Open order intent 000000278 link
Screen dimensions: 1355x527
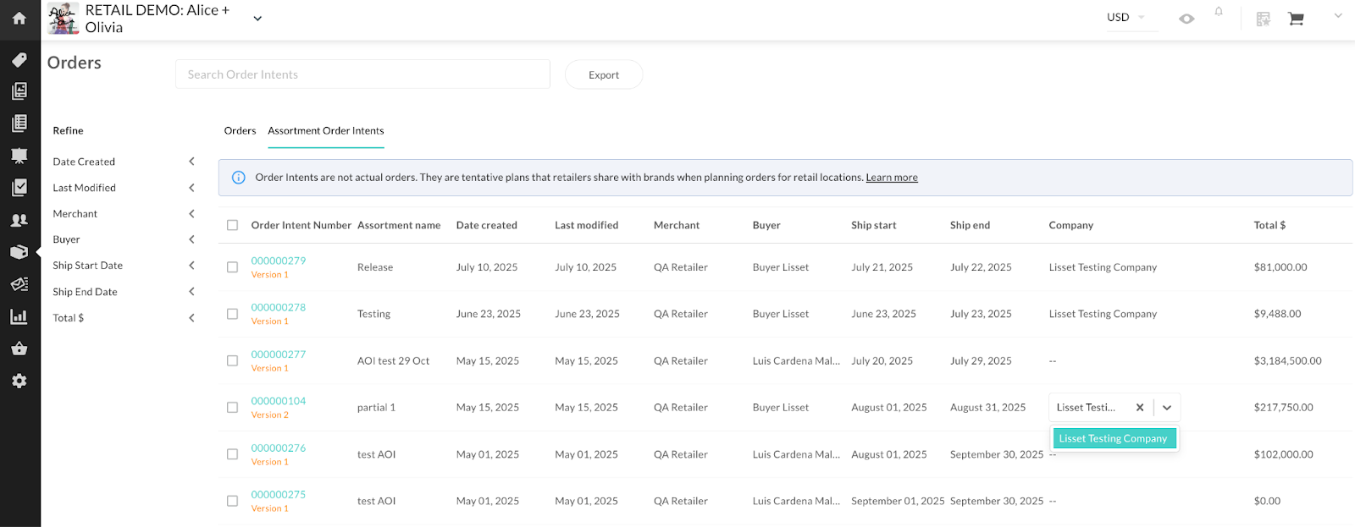pyautogui.click(x=278, y=308)
